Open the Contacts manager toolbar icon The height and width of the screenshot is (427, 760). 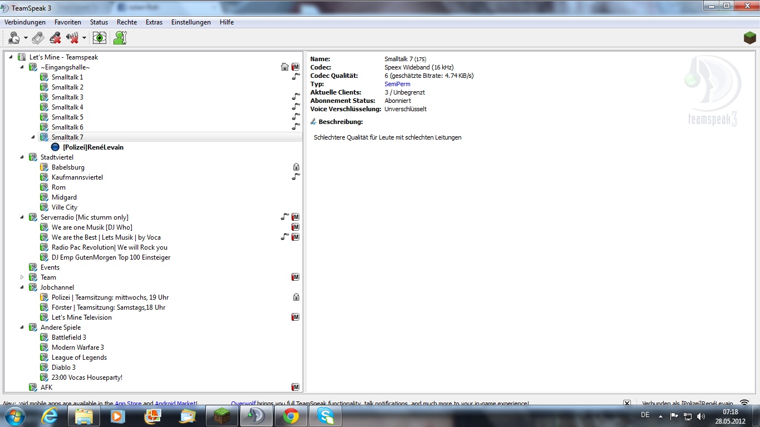pyautogui.click(x=120, y=38)
